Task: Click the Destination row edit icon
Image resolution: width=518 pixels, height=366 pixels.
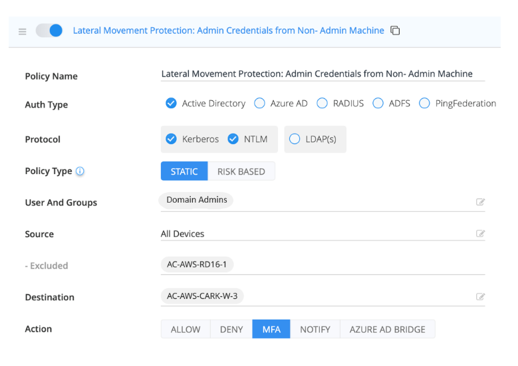Action: (480, 297)
